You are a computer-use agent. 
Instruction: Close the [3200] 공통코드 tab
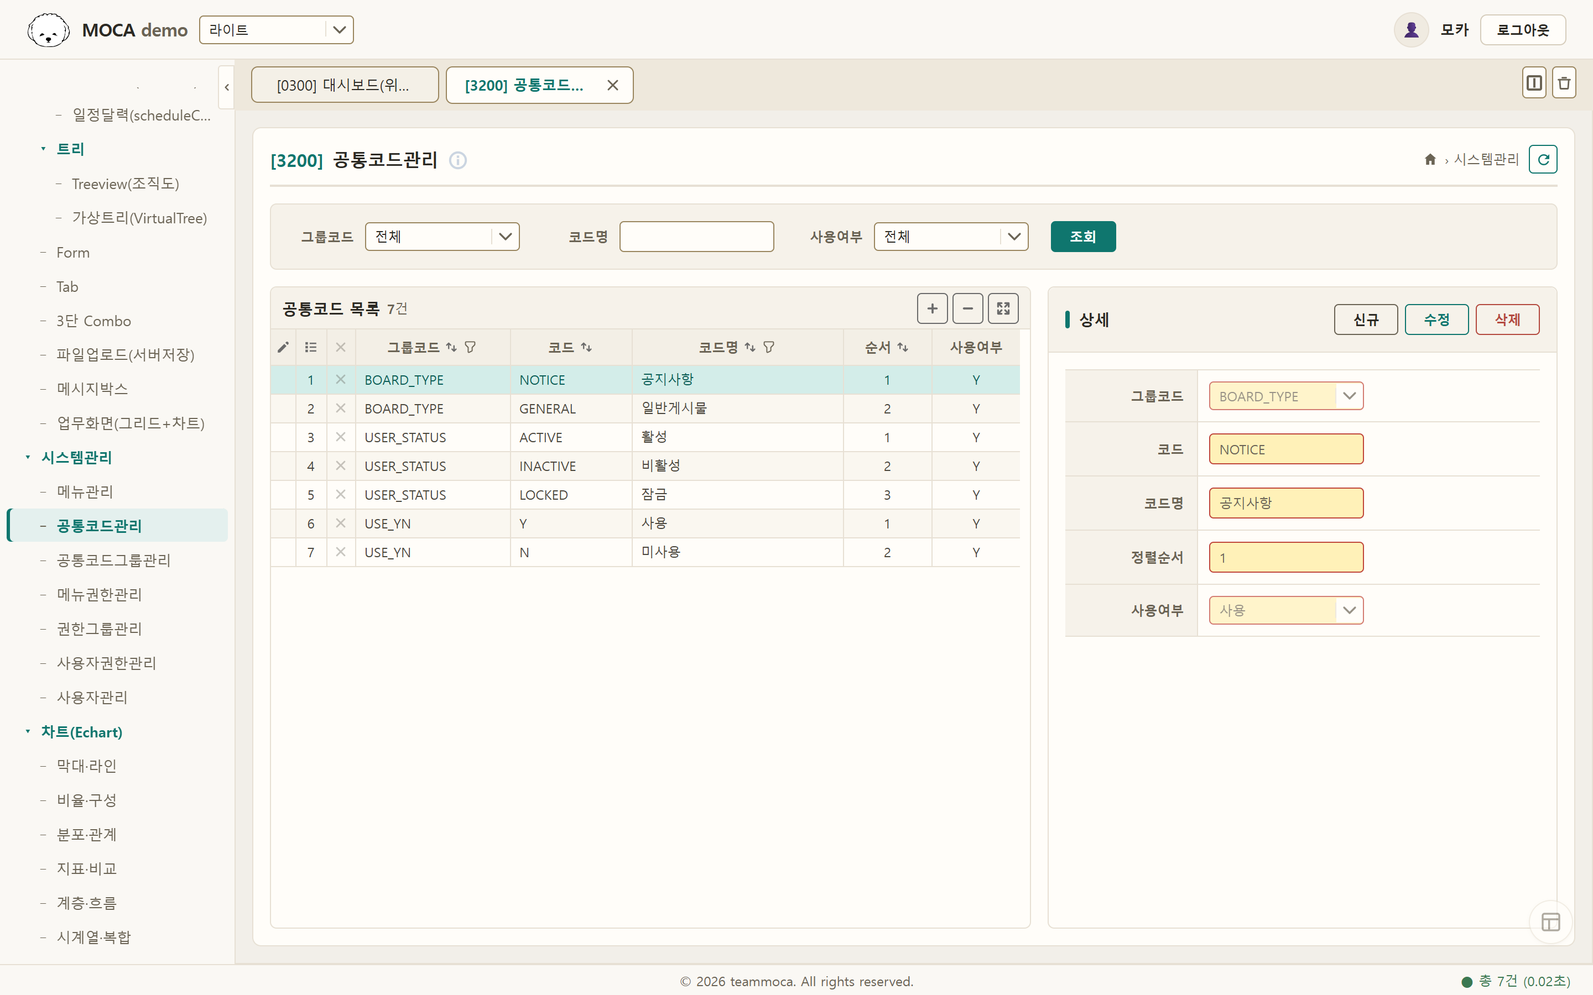click(x=613, y=85)
